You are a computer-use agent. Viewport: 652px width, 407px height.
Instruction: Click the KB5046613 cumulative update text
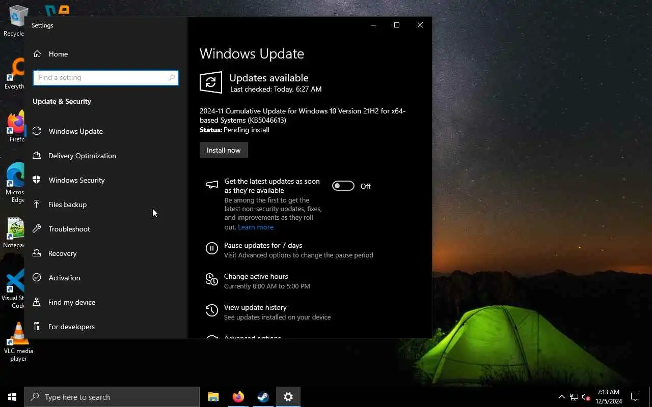coord(303,115)
